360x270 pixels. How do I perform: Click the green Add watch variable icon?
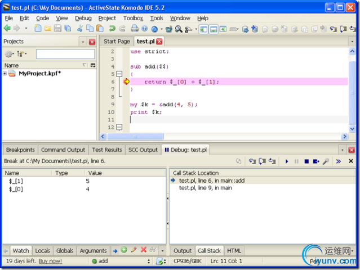point(124,250)
